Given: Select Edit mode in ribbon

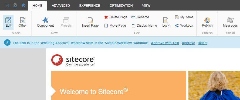Looking at the screenshot, I should click(x=8, y=22).
